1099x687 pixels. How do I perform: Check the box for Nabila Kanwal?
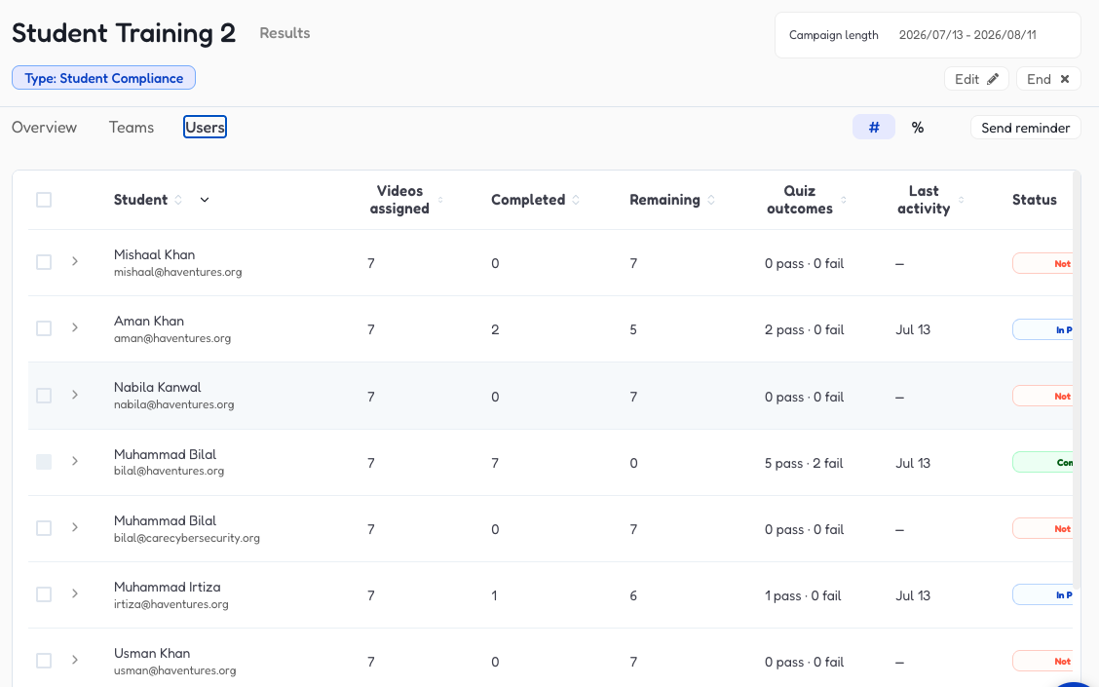pos(44,396)
